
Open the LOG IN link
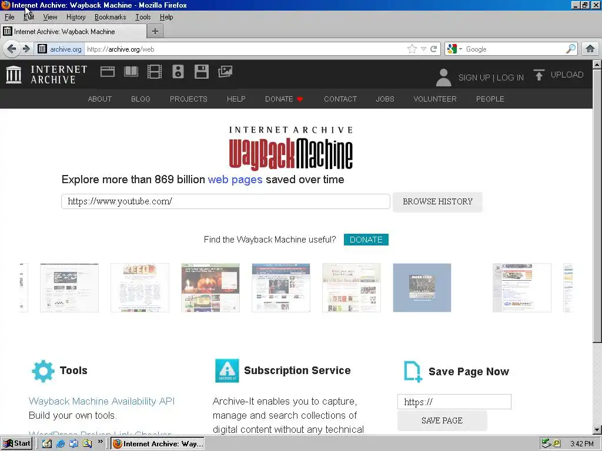click(510, 78)
